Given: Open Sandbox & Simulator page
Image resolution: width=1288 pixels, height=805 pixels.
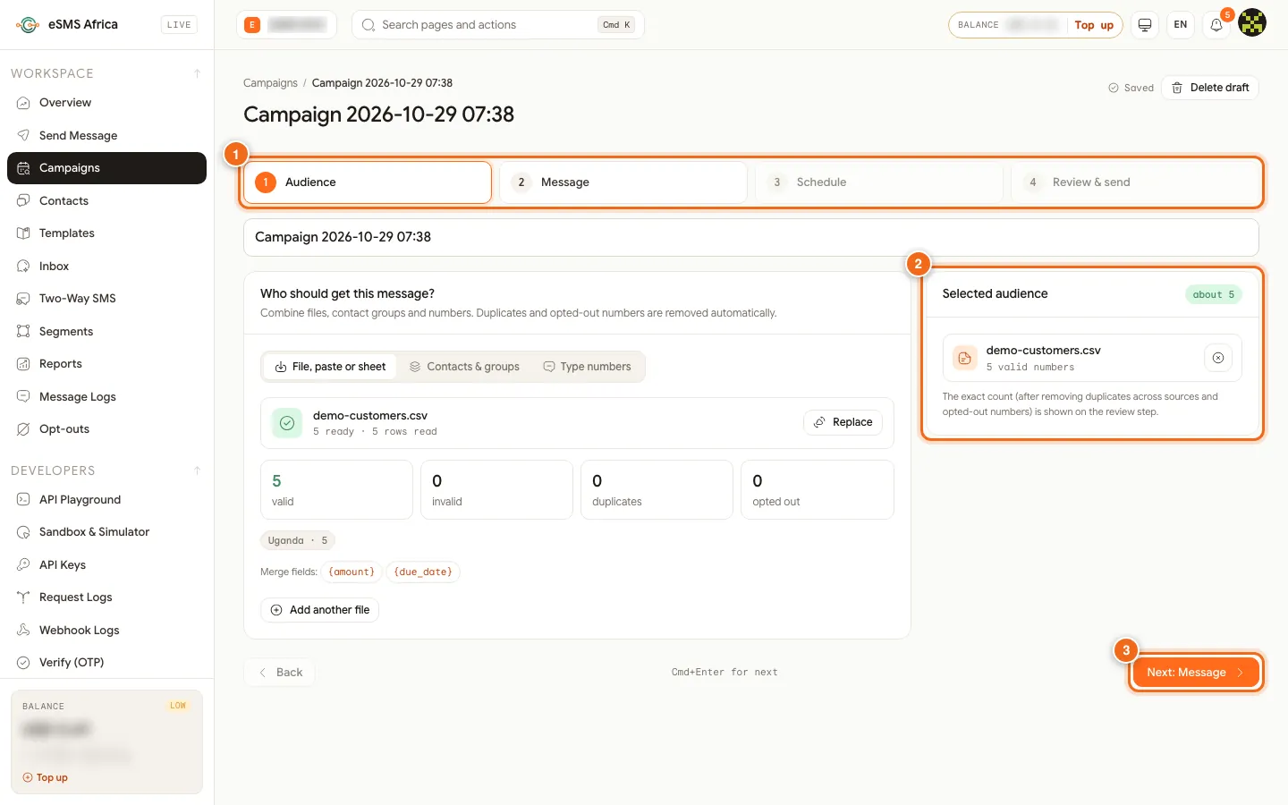Looking at the screenshot, I should point(107,532).
